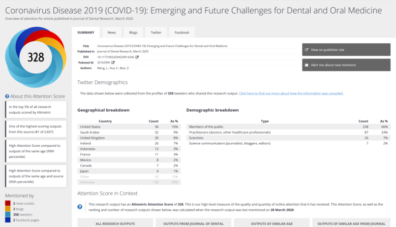The height and width of the screenshot is (227, 396).
Task: Click the question mark icon beside About this Attention Score
Action: pos(7,96)
